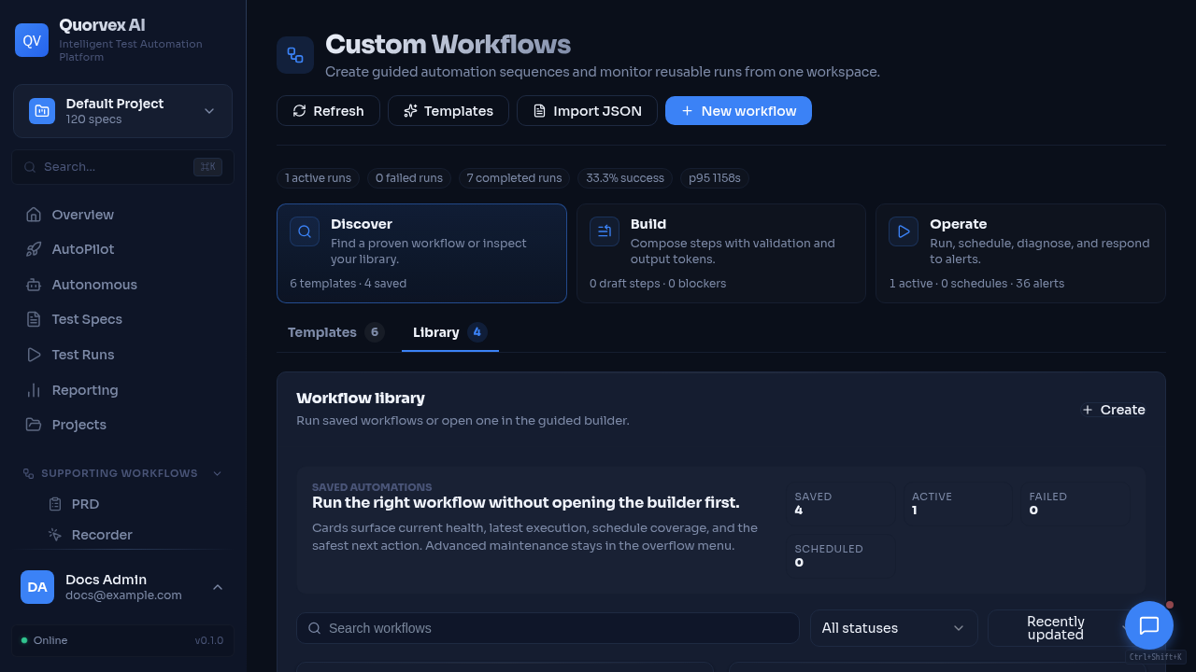Click the 7 completed runs chip
Screen dimensions: 1196x672
515,178
